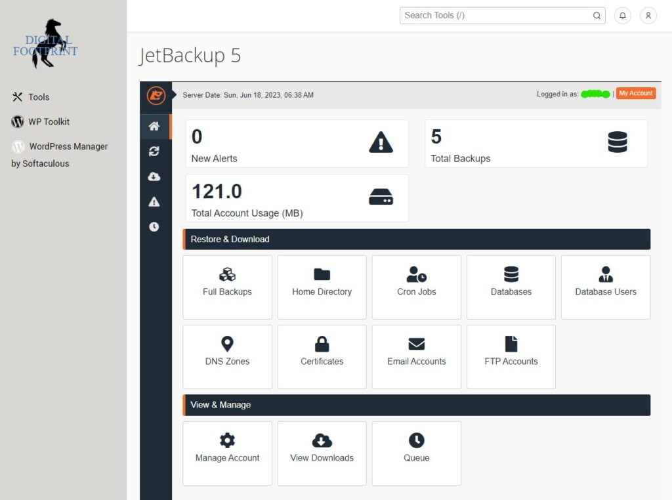Click the 121.0 usage value
This screenshot has height=500, width=672.
217,192
